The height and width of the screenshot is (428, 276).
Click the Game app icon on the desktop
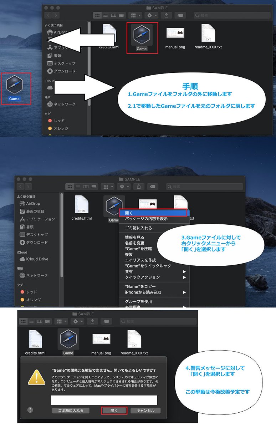point(15,86)
